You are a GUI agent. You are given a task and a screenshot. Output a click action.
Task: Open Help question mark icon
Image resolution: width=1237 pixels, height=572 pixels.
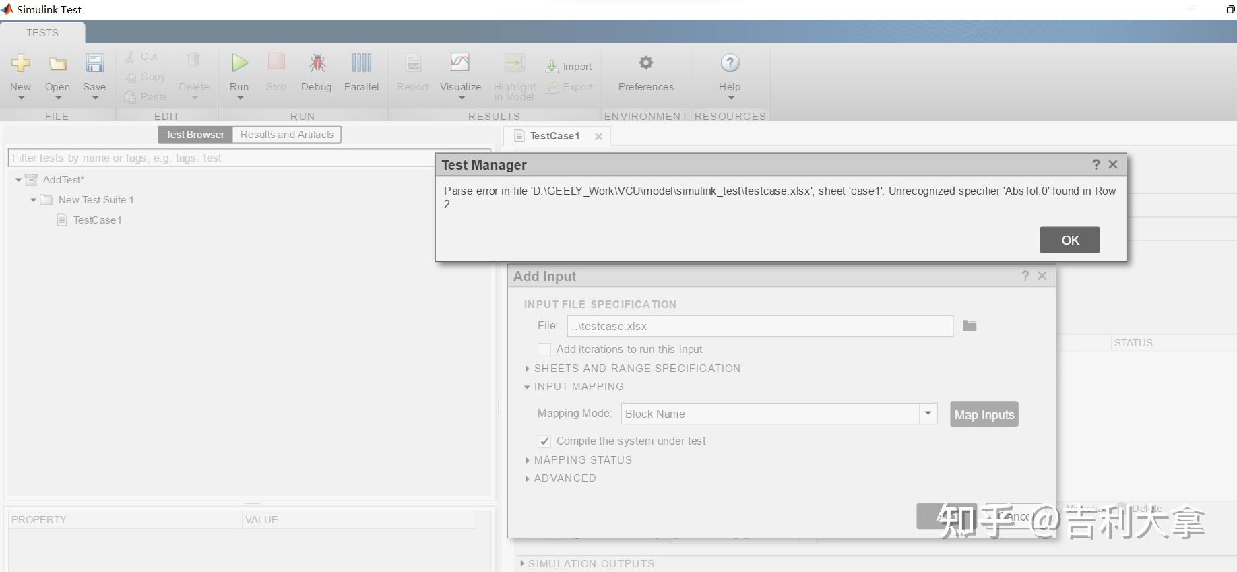(x=730, y=63)
